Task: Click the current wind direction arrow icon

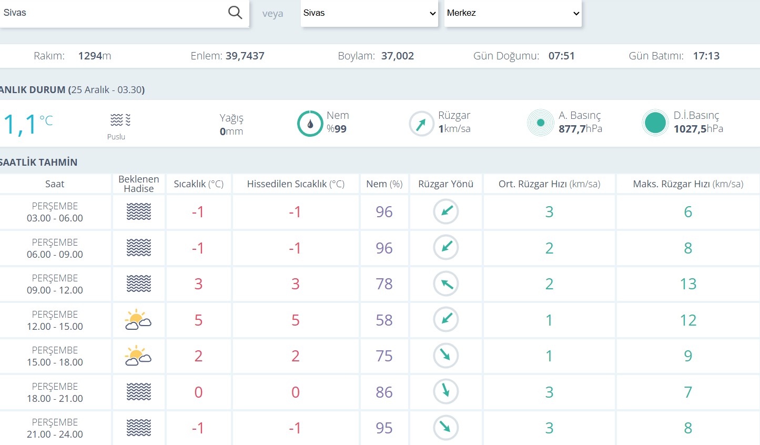Action: coord(421,124)
